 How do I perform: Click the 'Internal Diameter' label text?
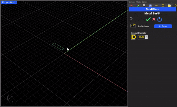pos(139,33)
